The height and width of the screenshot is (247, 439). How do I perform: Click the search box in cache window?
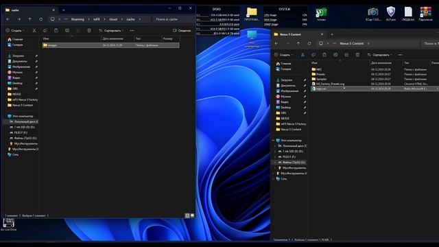174,19
